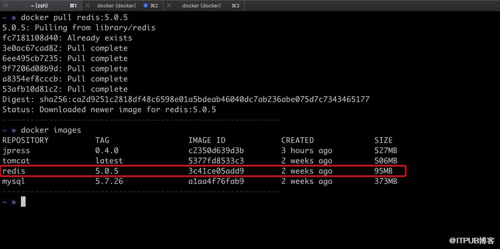Click the tag '5.7.26' of mysql
The width and height of the screenshot is (500, 249).
click(109, 182)
